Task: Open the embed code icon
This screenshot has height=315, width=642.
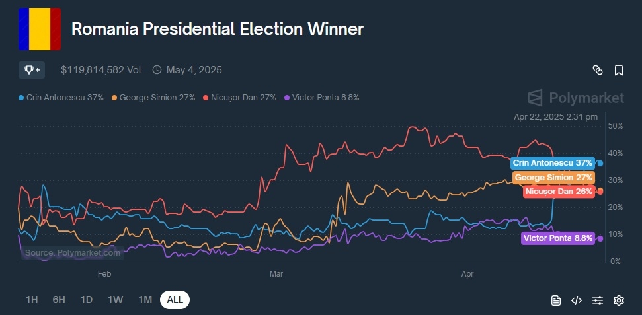Action: click(577, 300)
